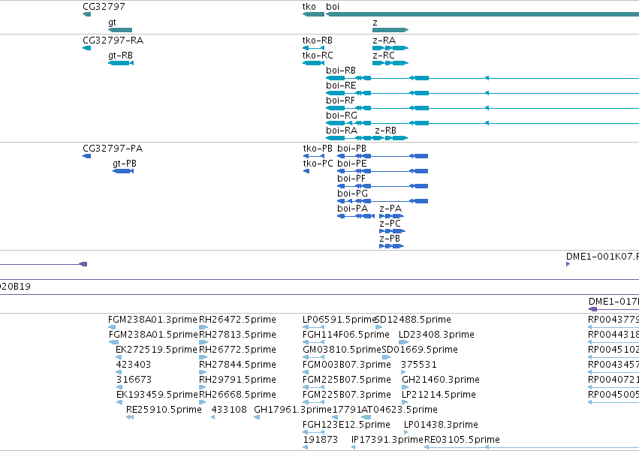Screen dimensions: 639x451
Task: Select the boi-PE protein label
Action: [x=352, y=164]
